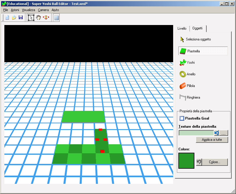Open the Camera menu
The height and width of the screenshot is (194, 236).
click(43, 10)
